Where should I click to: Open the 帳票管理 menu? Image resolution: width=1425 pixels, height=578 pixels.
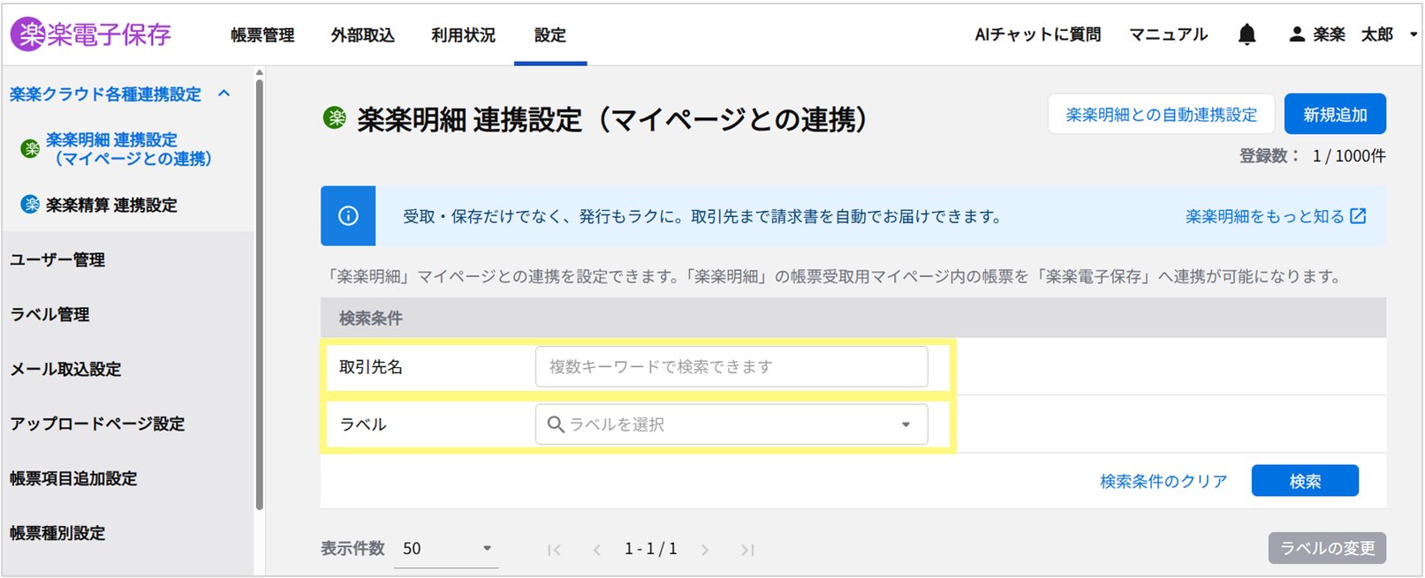(x=262, y=35)
